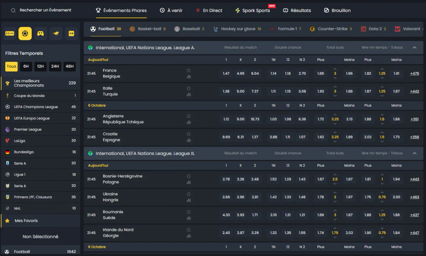Open the esports gamepad icon
This screenshot has height=256, width=426.
[x=40, y=33]
